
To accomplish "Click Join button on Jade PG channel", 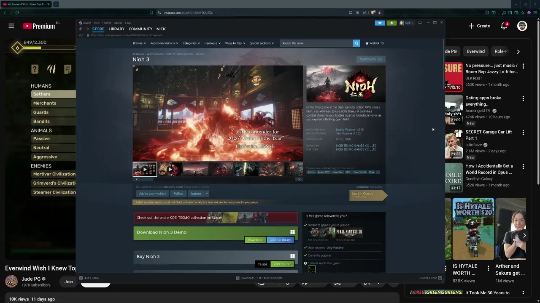I will [69, 282].
